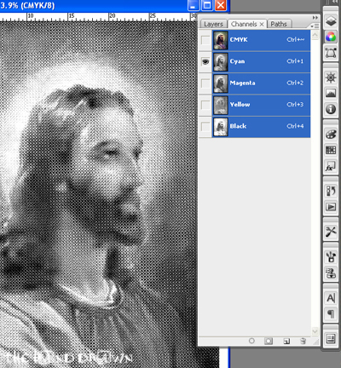Close the Channels tab with its X
This screenshot has height=368, width=341.
(262, 25)
